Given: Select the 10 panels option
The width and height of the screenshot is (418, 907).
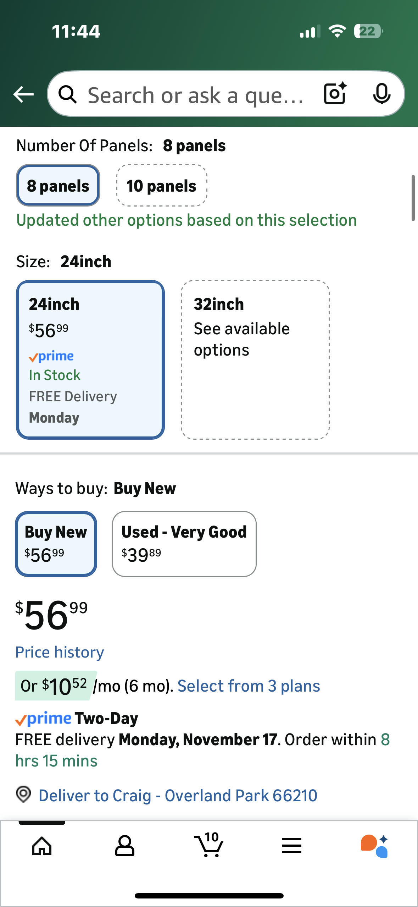Looking at the screenshot, I should coord(162,186).
